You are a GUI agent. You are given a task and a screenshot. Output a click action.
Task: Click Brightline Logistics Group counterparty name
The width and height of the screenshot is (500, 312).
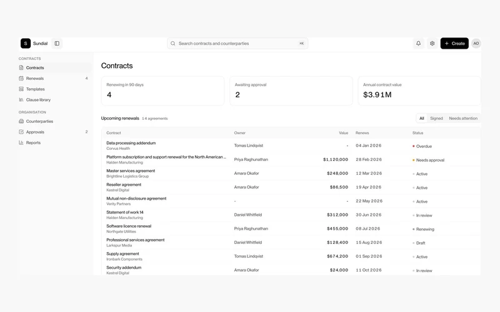click(x=127, y=176)
